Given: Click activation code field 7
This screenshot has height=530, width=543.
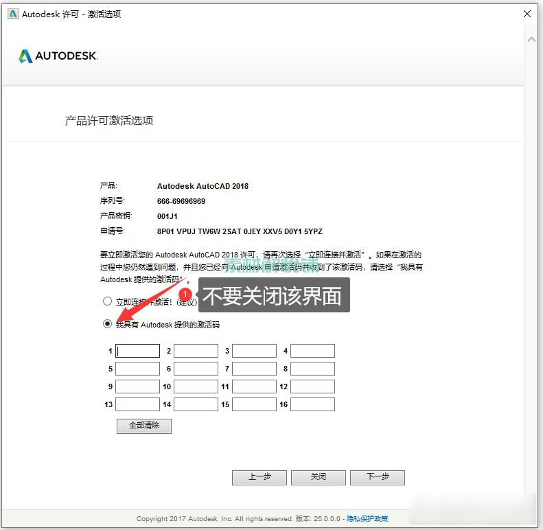Looking at the screenshot, I should click(x=254, y=369).
